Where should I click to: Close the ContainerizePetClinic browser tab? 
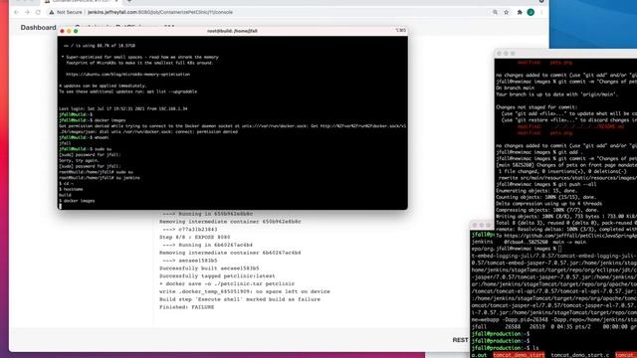(x=116, y=1)
